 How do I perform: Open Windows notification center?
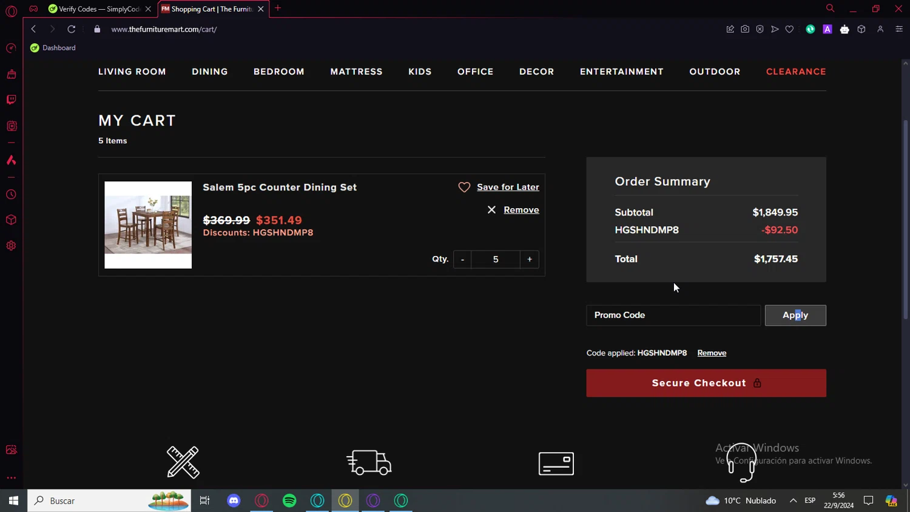(x=868, y=500)
